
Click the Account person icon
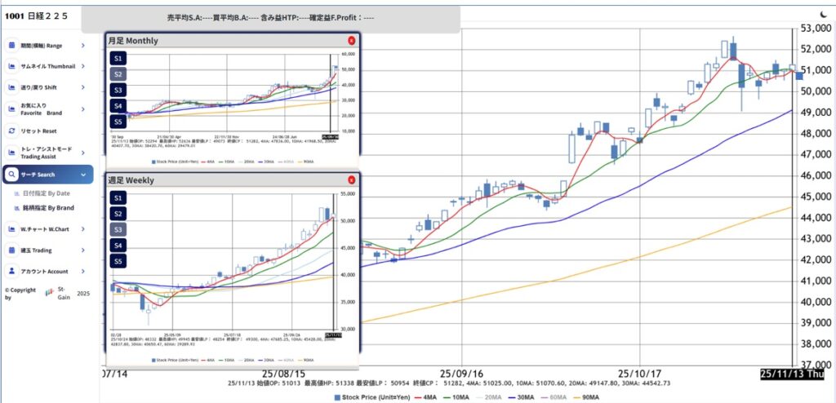12,271
